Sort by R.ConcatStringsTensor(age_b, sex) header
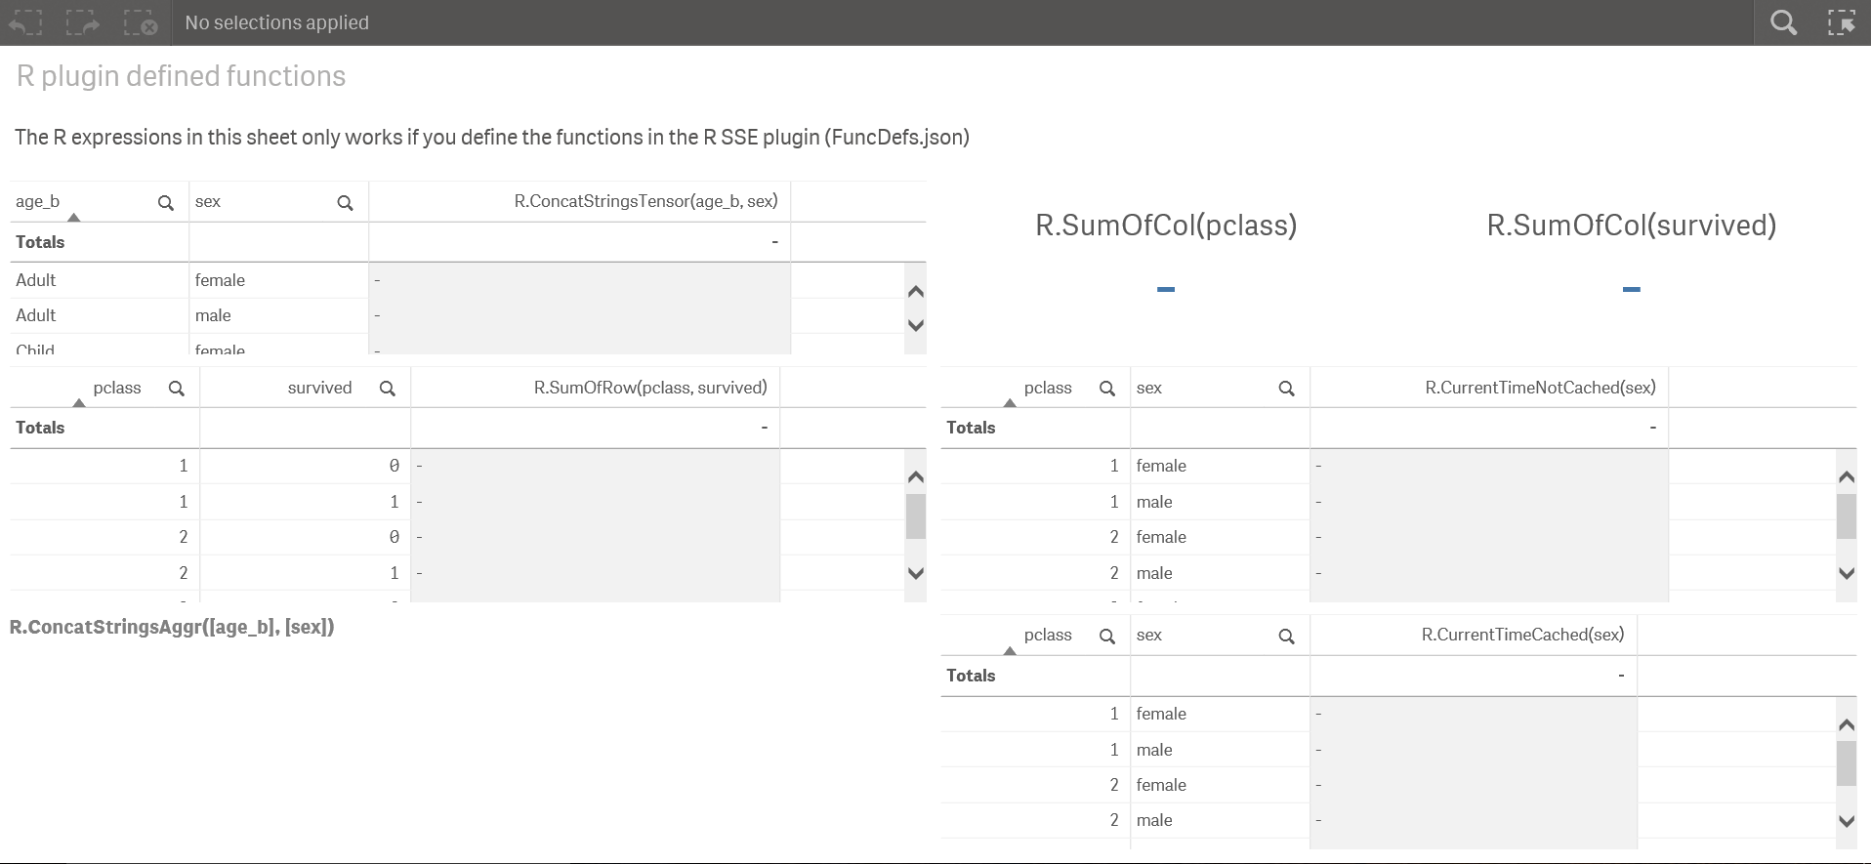Screen dimensions: 1871x864 [x=645, y=201]
